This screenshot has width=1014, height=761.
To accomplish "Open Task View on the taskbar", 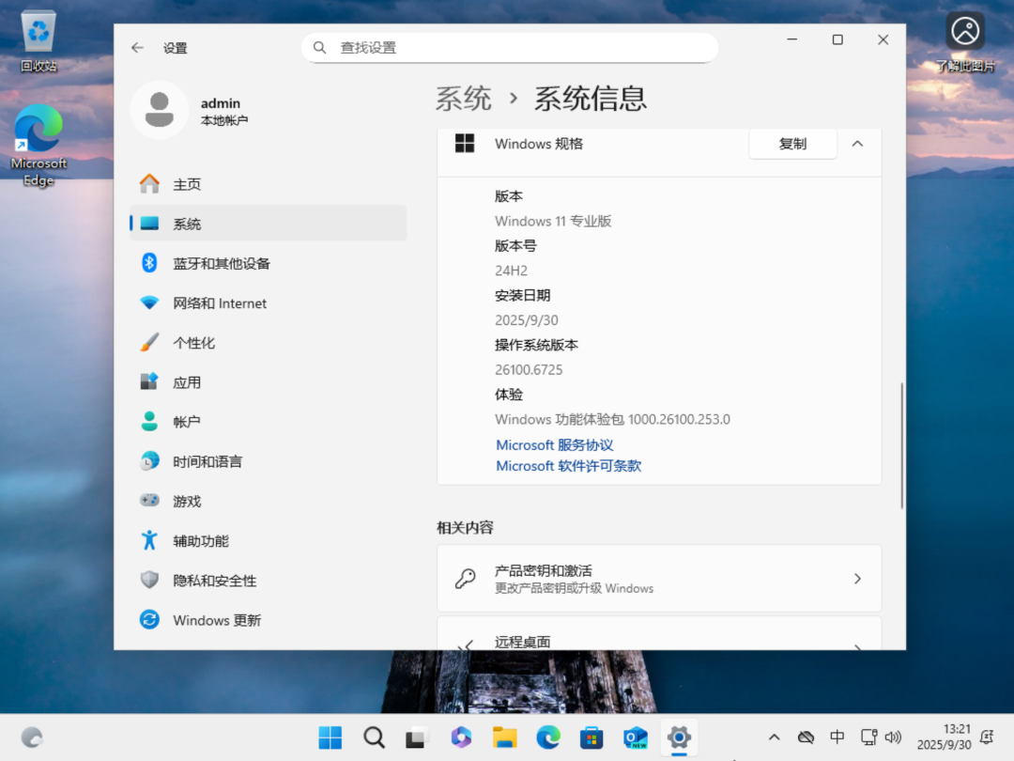I will (417, 738).
